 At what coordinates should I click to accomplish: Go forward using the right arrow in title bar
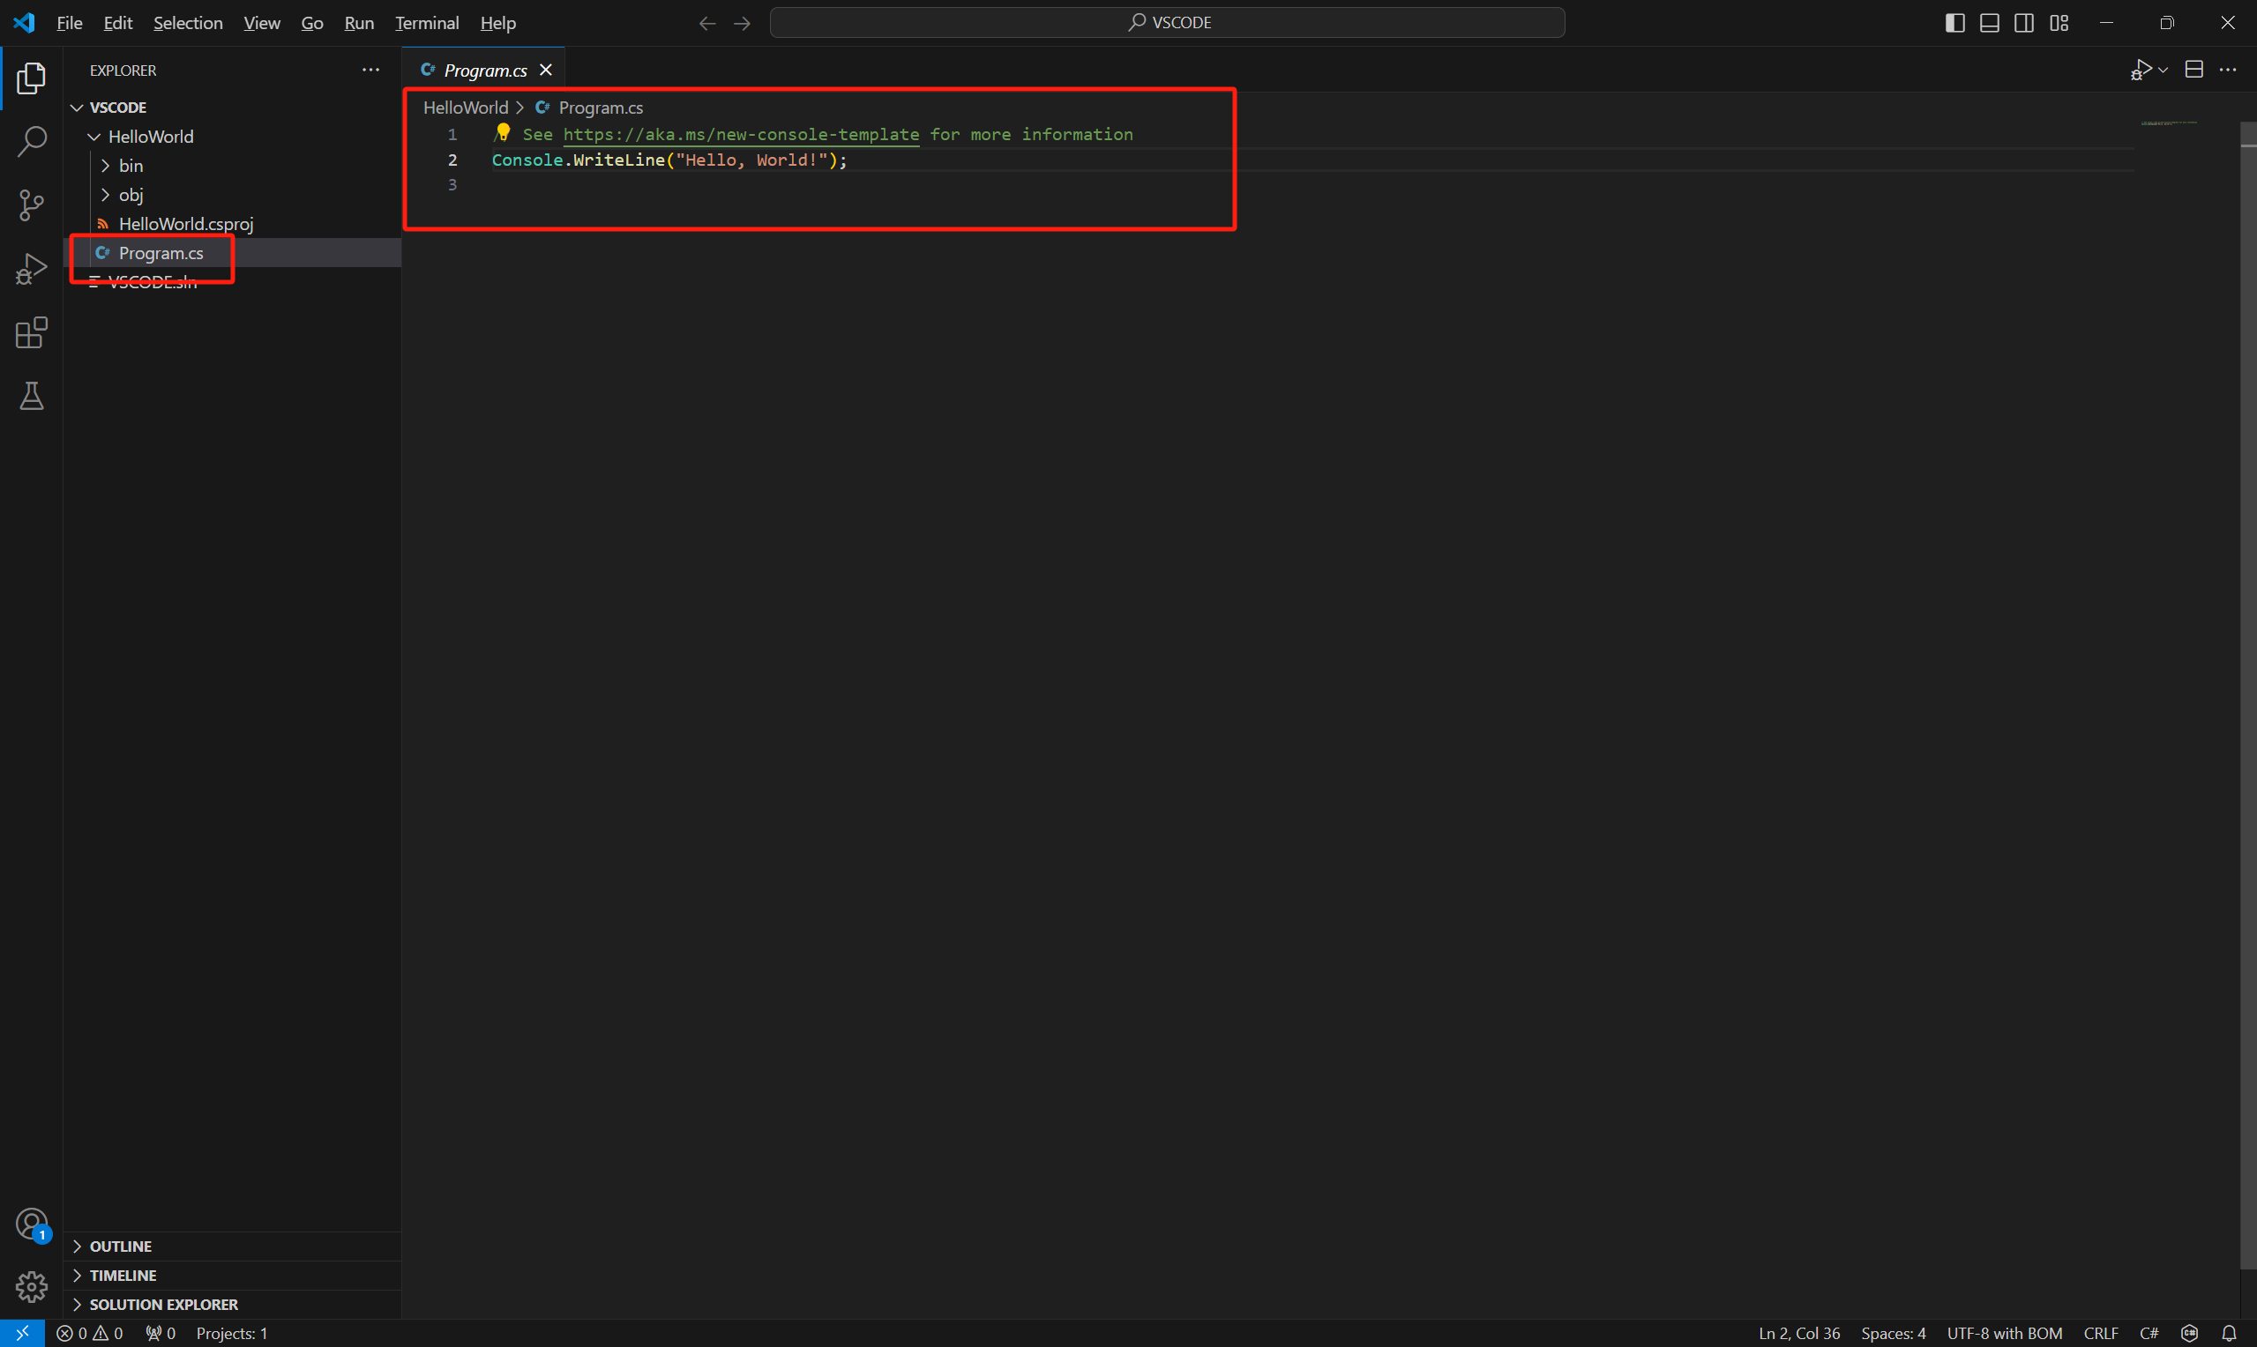point(742,23)
